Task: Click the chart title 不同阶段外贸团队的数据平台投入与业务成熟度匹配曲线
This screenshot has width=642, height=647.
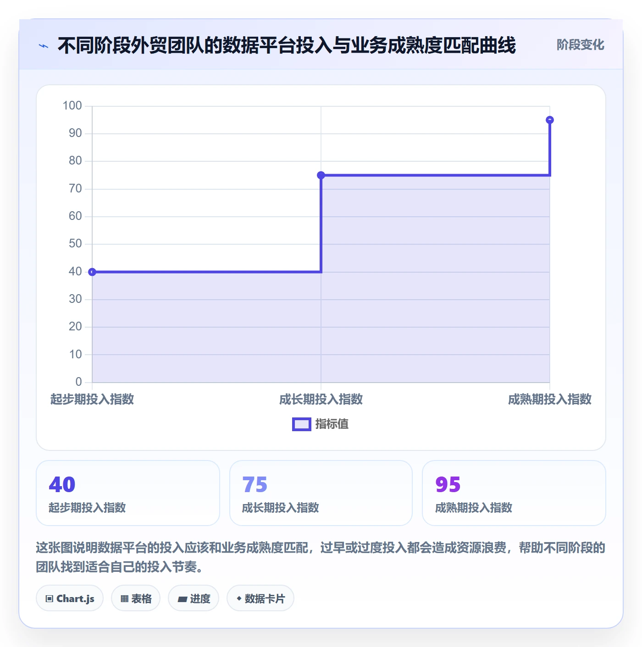Action: point(287,45)
